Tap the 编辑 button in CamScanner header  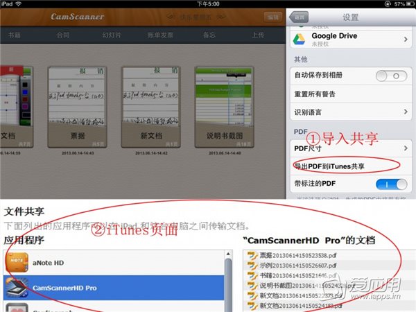point(272,17)
